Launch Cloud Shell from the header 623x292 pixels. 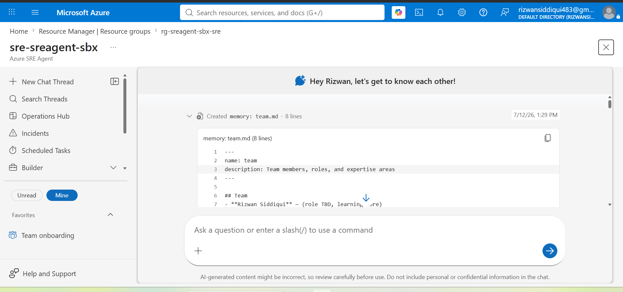pos(419,12)
